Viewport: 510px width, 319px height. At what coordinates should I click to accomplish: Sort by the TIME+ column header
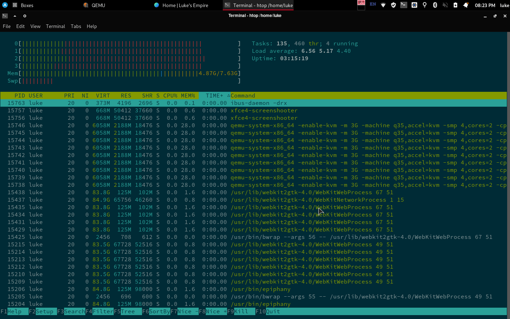[215, 96]
